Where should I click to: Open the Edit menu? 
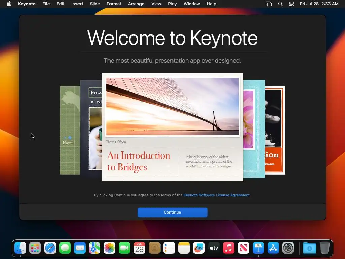(x=60, y=4)
